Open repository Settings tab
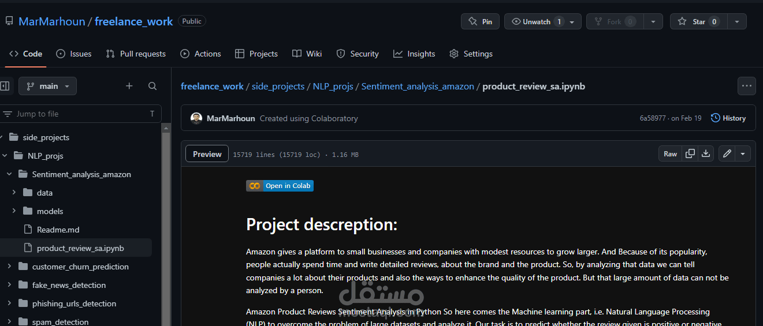The image size is (763, 326). pos(471,54)
